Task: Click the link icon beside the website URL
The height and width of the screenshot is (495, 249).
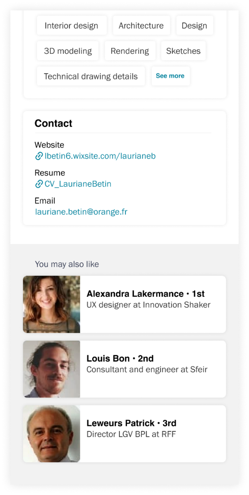Action: [39, 156]
